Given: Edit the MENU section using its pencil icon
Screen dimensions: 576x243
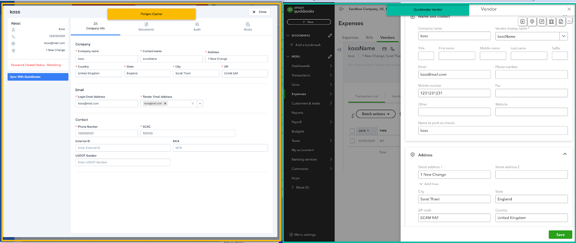Looking at the screenshot, I should (x=330, y=56).
